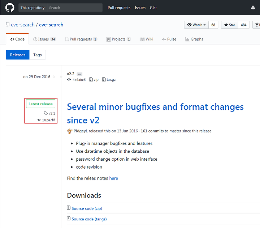Open GitHub home via Octocat logo
Viewport: 260px width, 228px height.
10,8
